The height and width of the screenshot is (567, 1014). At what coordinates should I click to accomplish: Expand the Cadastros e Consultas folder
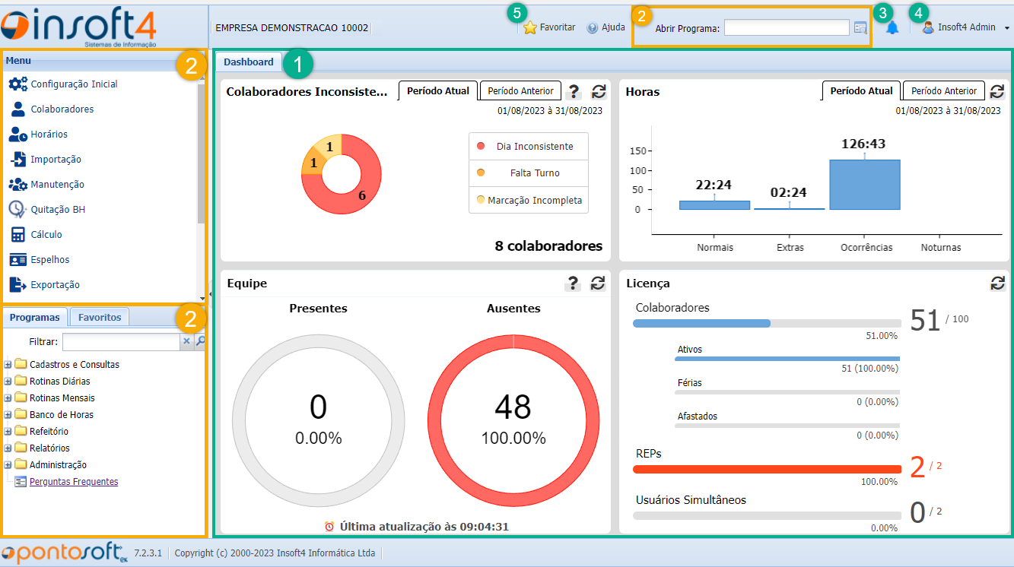8,365
